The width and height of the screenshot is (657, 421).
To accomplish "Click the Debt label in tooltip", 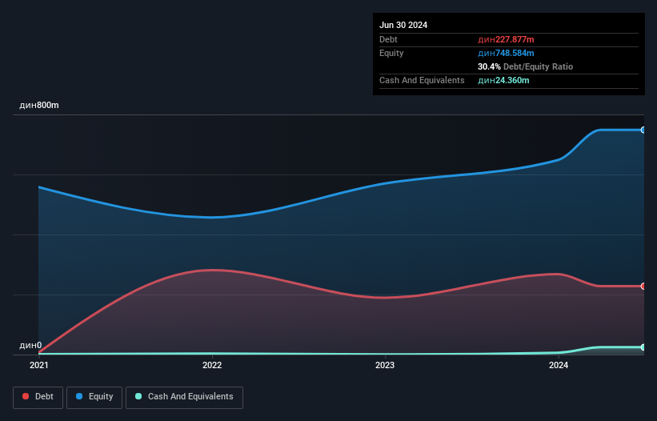I will pos(388,39).
